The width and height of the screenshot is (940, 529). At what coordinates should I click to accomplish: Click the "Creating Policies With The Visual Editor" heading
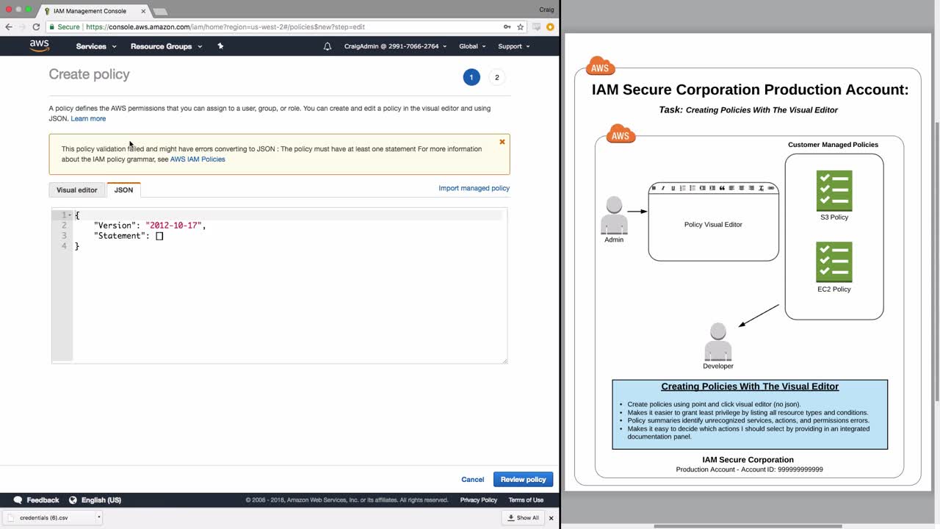pyautogui.click(x=750, y=386)
